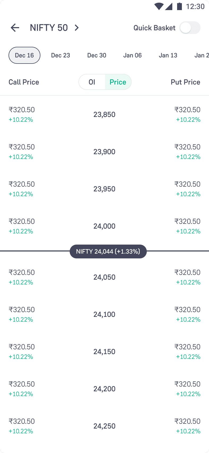Screen dimensions: 209x453
Task: Choose the Dec 30 expiry date
Action: pos(97,55)
